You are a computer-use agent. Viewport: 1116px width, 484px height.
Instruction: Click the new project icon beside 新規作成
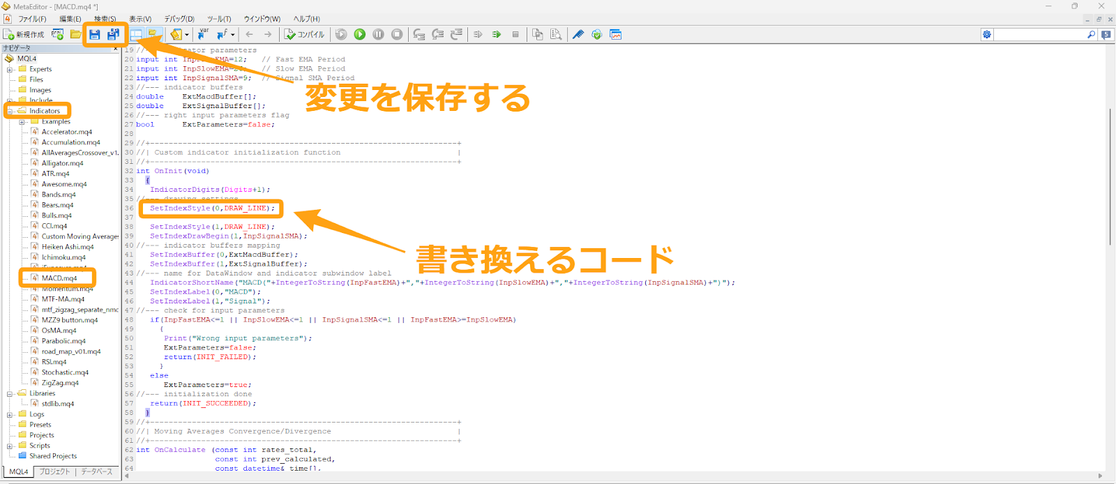[x=57, y=34]
